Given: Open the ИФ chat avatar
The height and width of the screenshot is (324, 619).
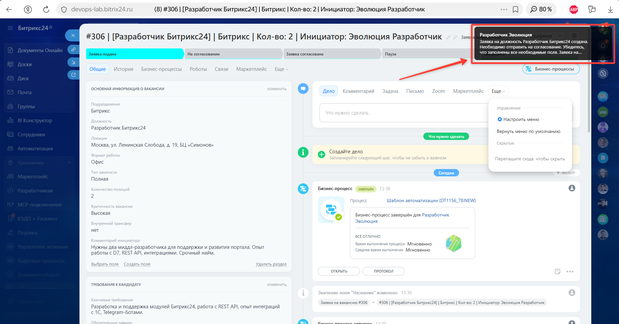Looking at the screenshot, I should pyautogui.click(x=603, y=112).
